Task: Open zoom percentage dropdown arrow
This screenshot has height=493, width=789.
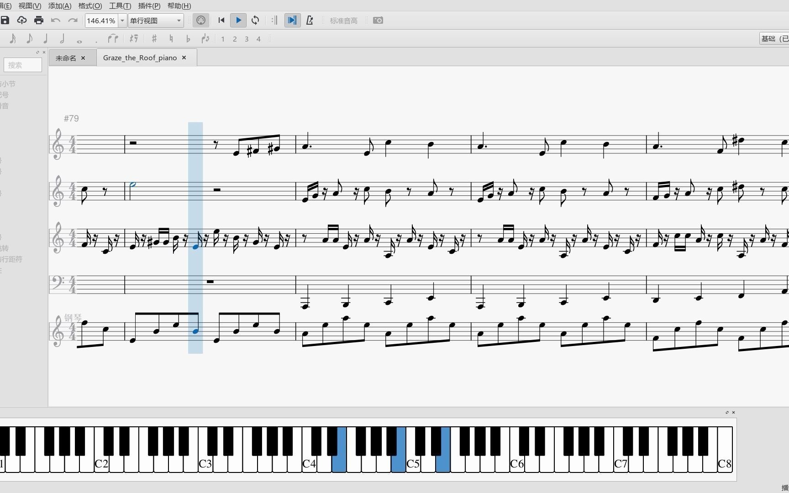Action: click(x=122, y=21)
